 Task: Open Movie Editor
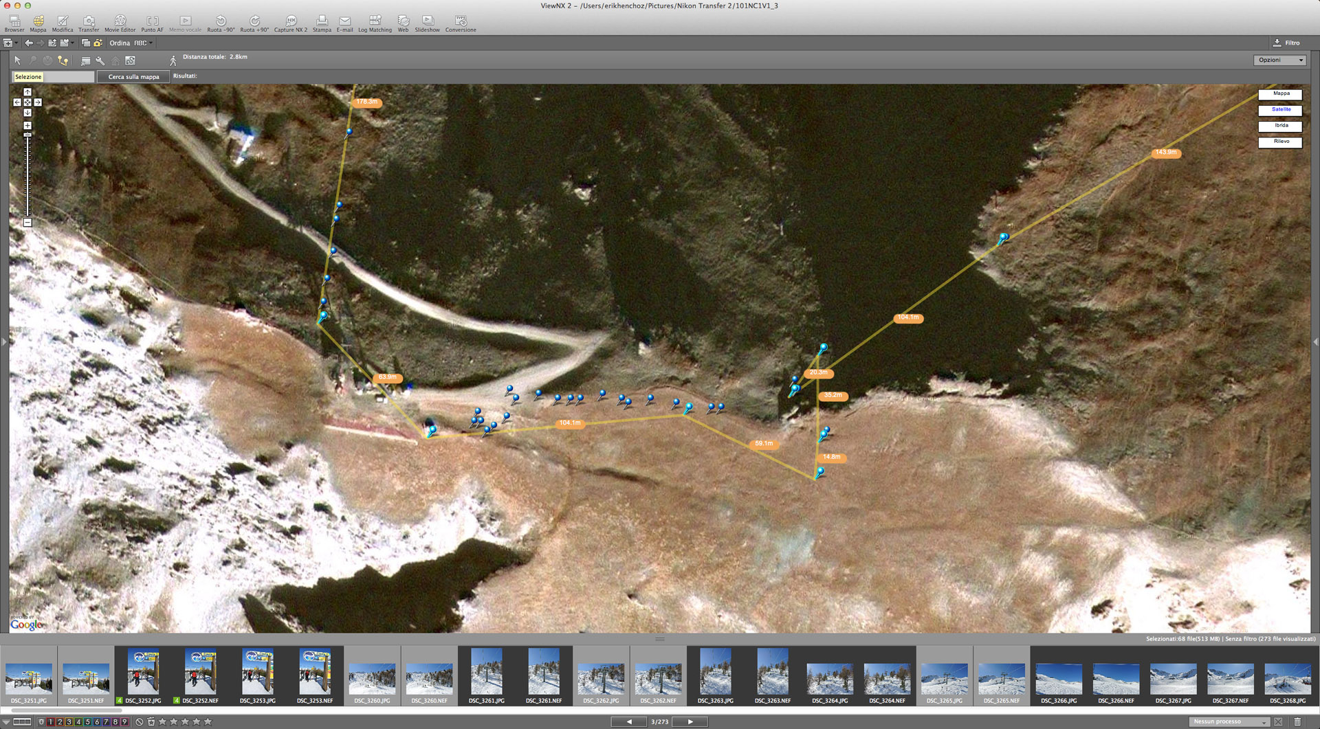(x=120, y=24)
